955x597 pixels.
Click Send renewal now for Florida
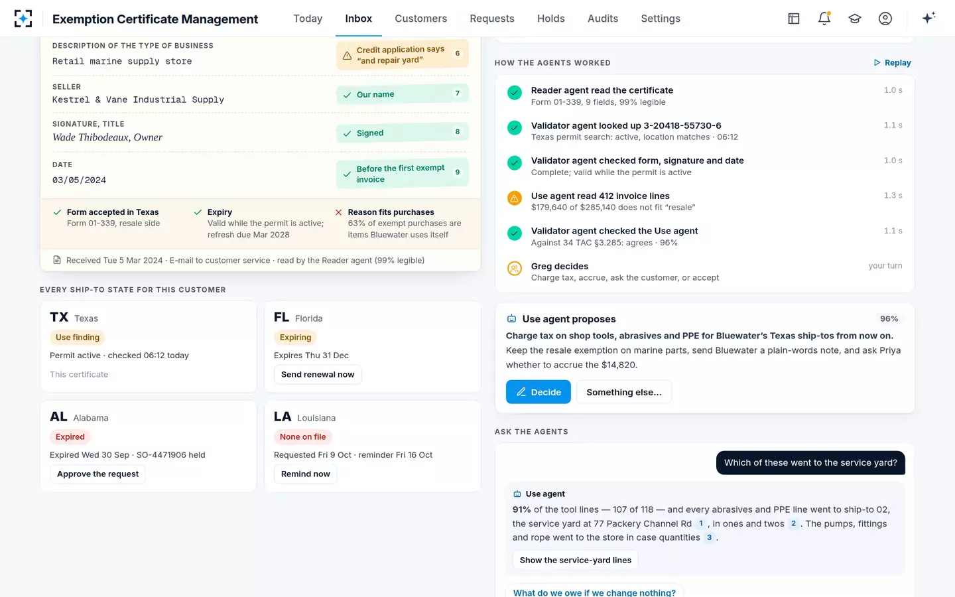[318, 375]
